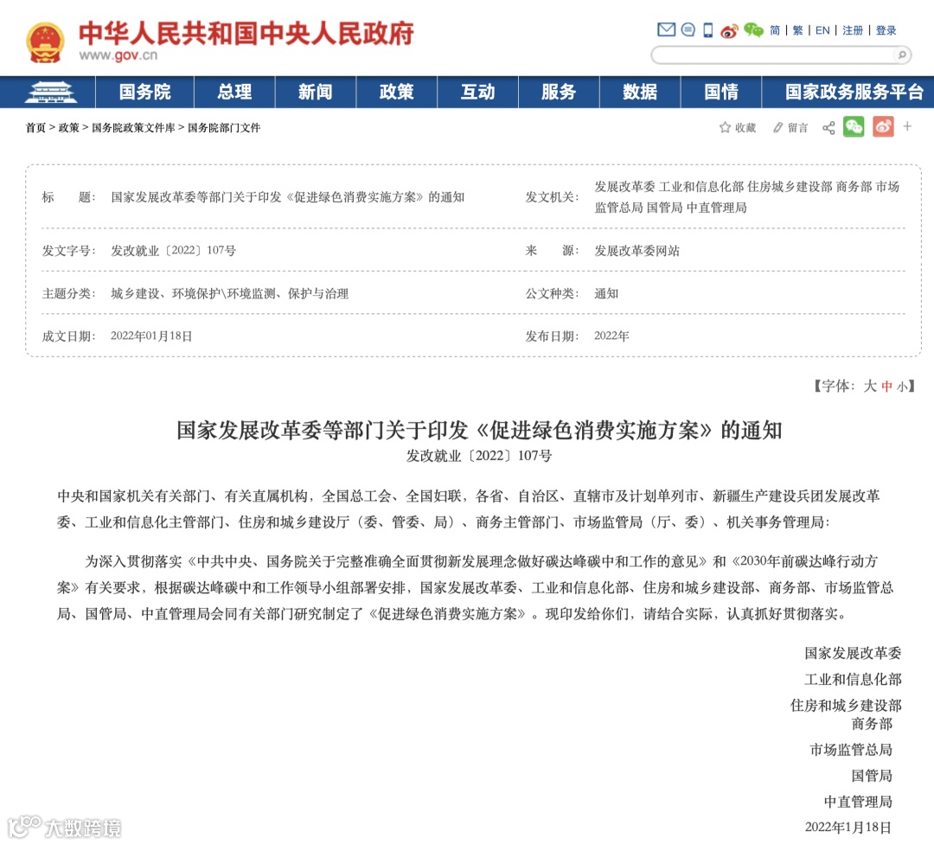Go to 政策 in breadcrumb
The image size is (934, 845).
coord(68,127)
